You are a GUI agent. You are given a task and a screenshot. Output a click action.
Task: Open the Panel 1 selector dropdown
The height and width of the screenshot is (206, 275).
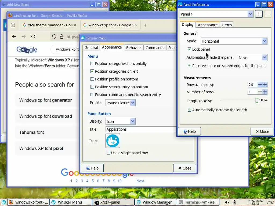pyautogui.click(x=216, y=14)
